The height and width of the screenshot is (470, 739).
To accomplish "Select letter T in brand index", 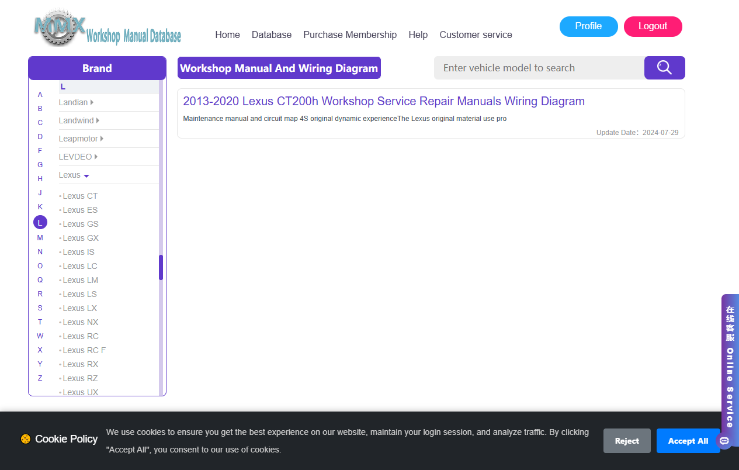I will coord(40,322).
